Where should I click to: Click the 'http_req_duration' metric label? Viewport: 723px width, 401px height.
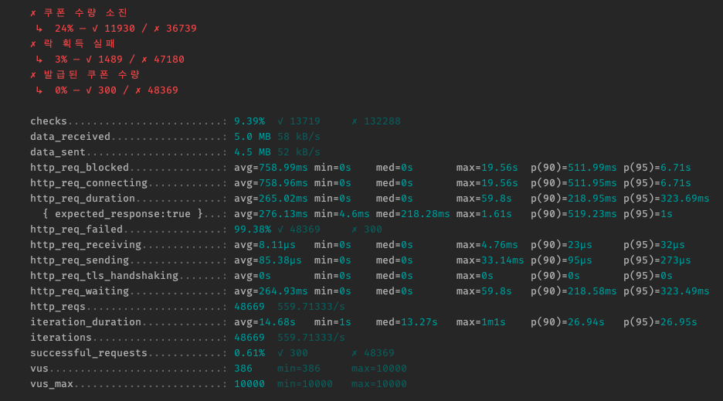pos(83,199)
